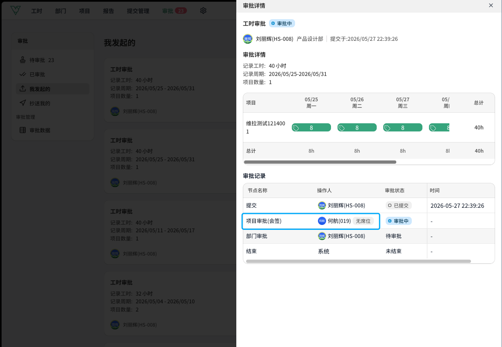
Task: Switch to the 工时 menu
Action: coord(37,11)
